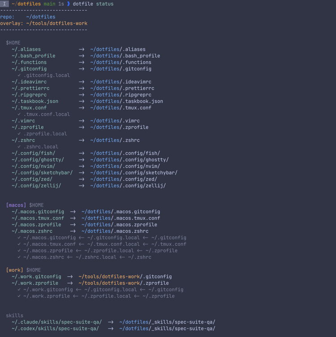This screenshot has height=337, width=336.
Task: Click the arrow on the sketchybar row
Action: [82, 173]
